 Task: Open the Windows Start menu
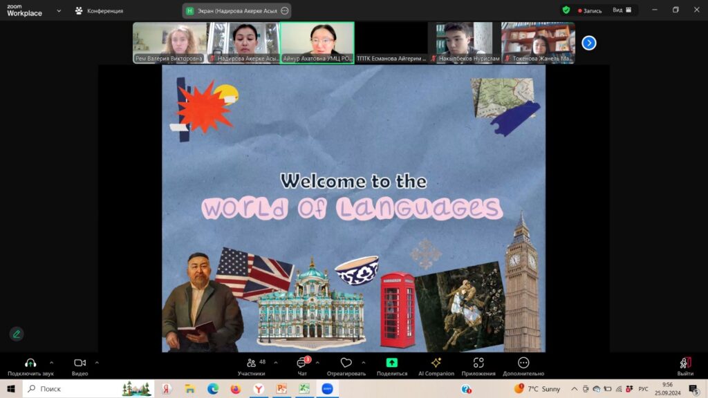click(x=11, y=388)
